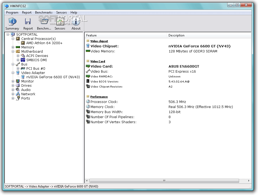Collapse the Central Processor(s) node
The height and width of the screenshot is (195, 258).
[13, 39]
